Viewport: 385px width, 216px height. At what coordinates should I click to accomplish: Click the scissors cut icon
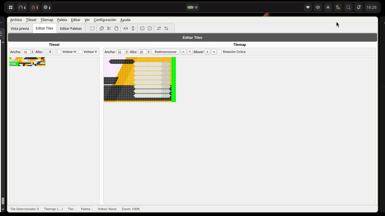point(109,28)
